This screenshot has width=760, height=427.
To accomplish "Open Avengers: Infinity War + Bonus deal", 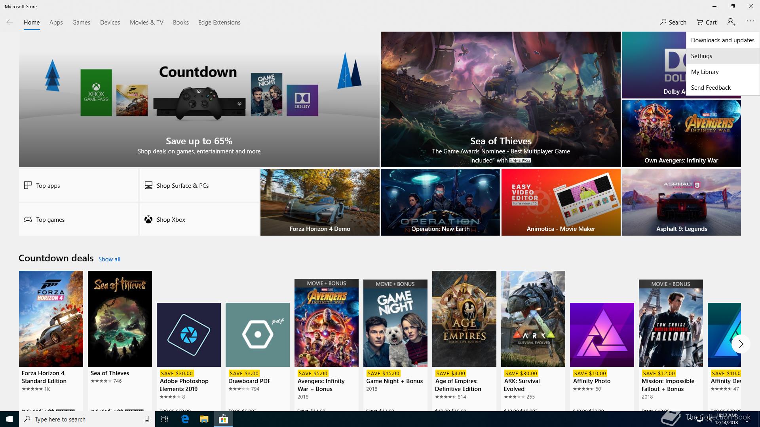I will click(x=327, y=345).
